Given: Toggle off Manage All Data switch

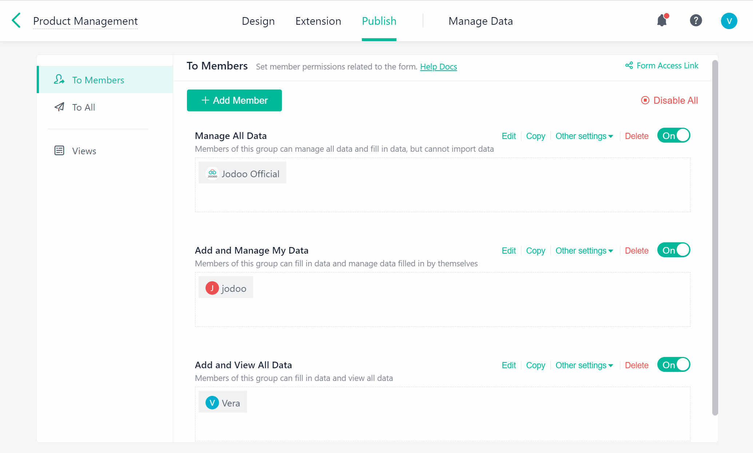Looking at the screenshot, I should click(x=673, y=136).
